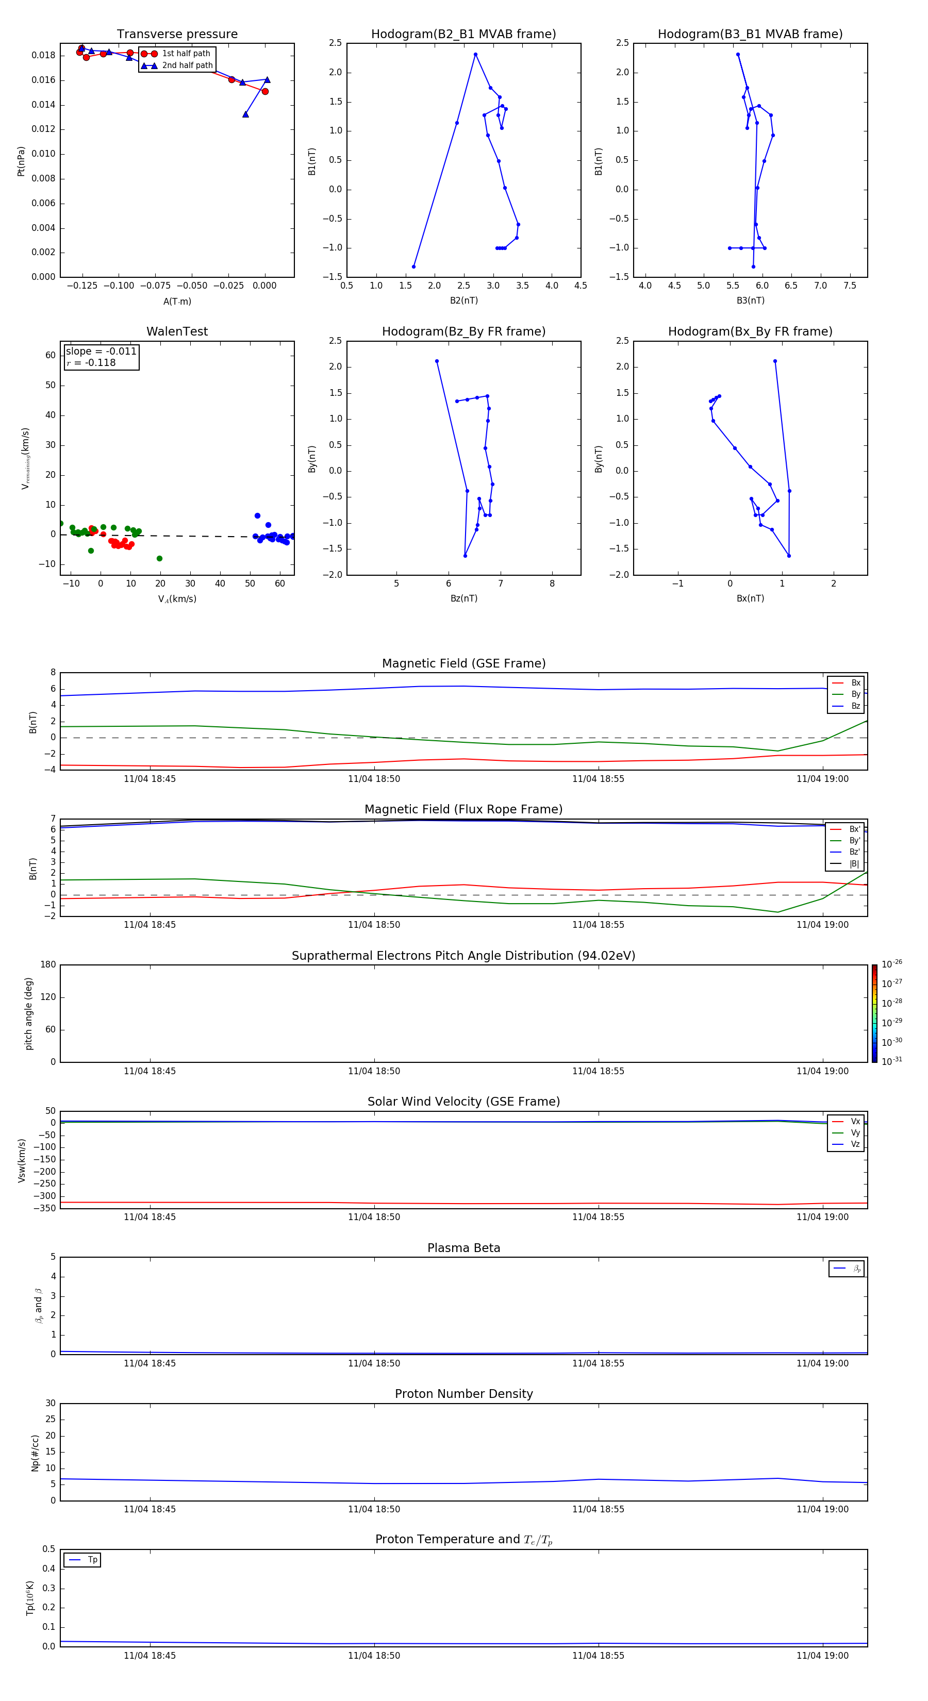Click the 'WalenTest' plot title
The width and height of the screenshot is (928, 1701).
(x=177, y=331)
